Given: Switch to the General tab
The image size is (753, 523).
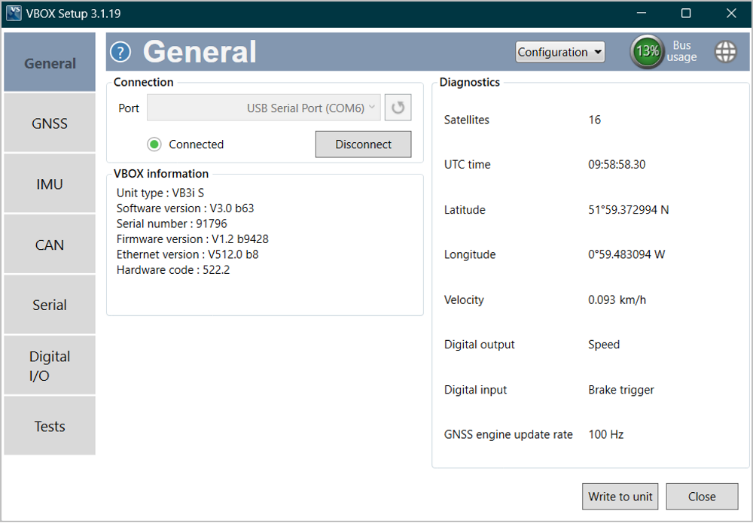Looking at the screenshot, I should pyautogui.click(x=50, y=62).
